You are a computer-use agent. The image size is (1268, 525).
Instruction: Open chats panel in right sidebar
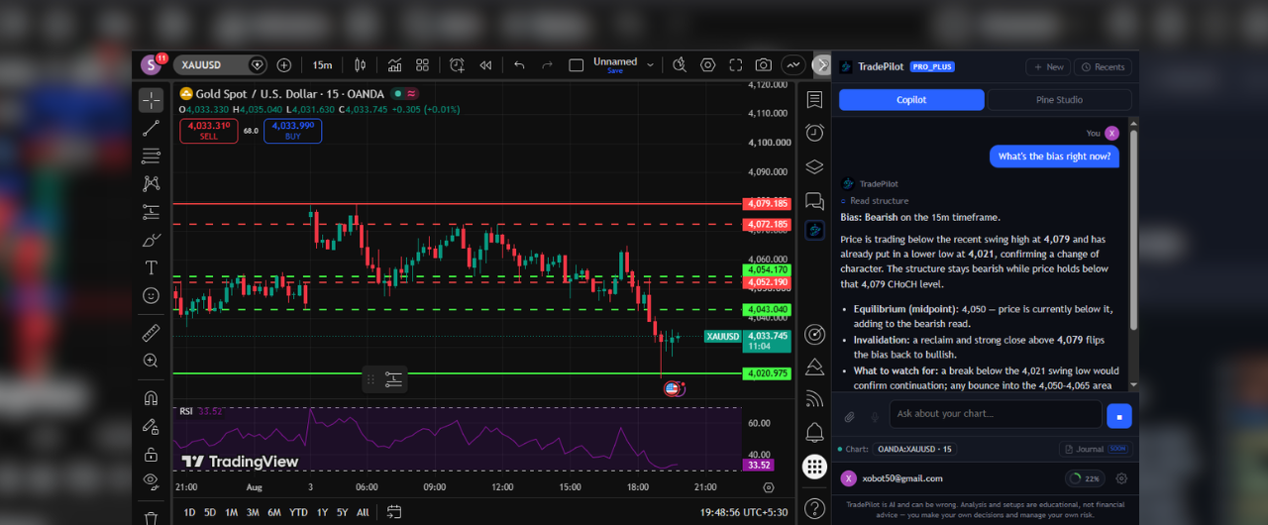pyautogui.click(x=814, y=201)
